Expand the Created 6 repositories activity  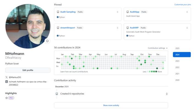[167, 94]
